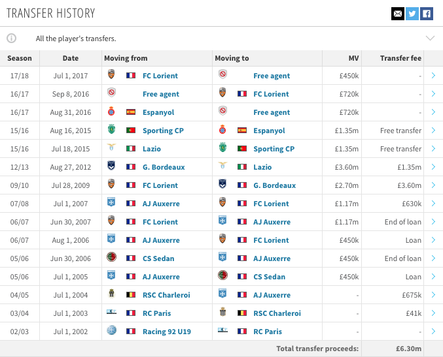Click the info icon beside player's transfers
443x357 pixels.
(x=12, y=38)
